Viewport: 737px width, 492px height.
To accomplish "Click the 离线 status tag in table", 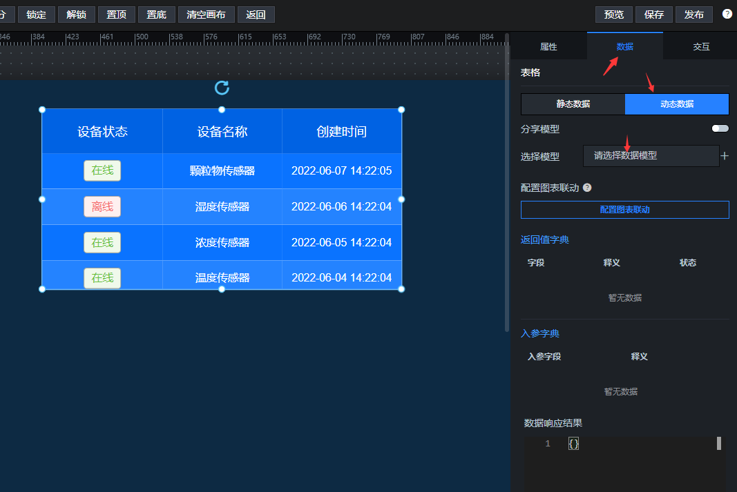I will click(102, 206).
